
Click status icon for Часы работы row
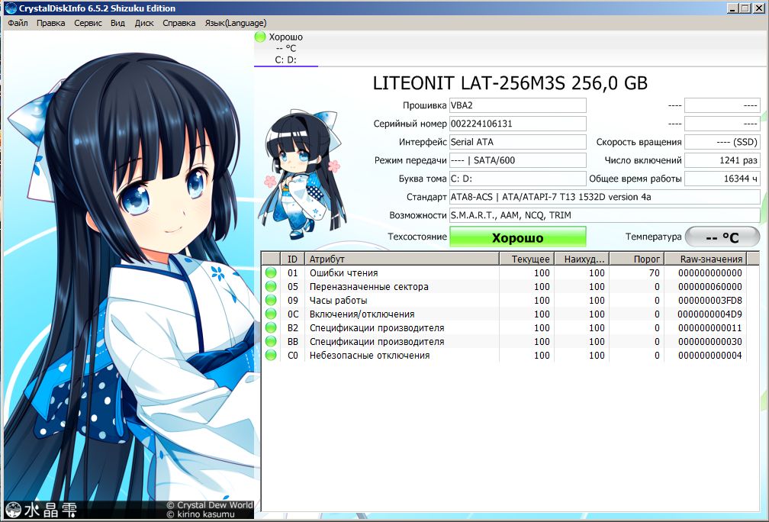tap(271, 300)
